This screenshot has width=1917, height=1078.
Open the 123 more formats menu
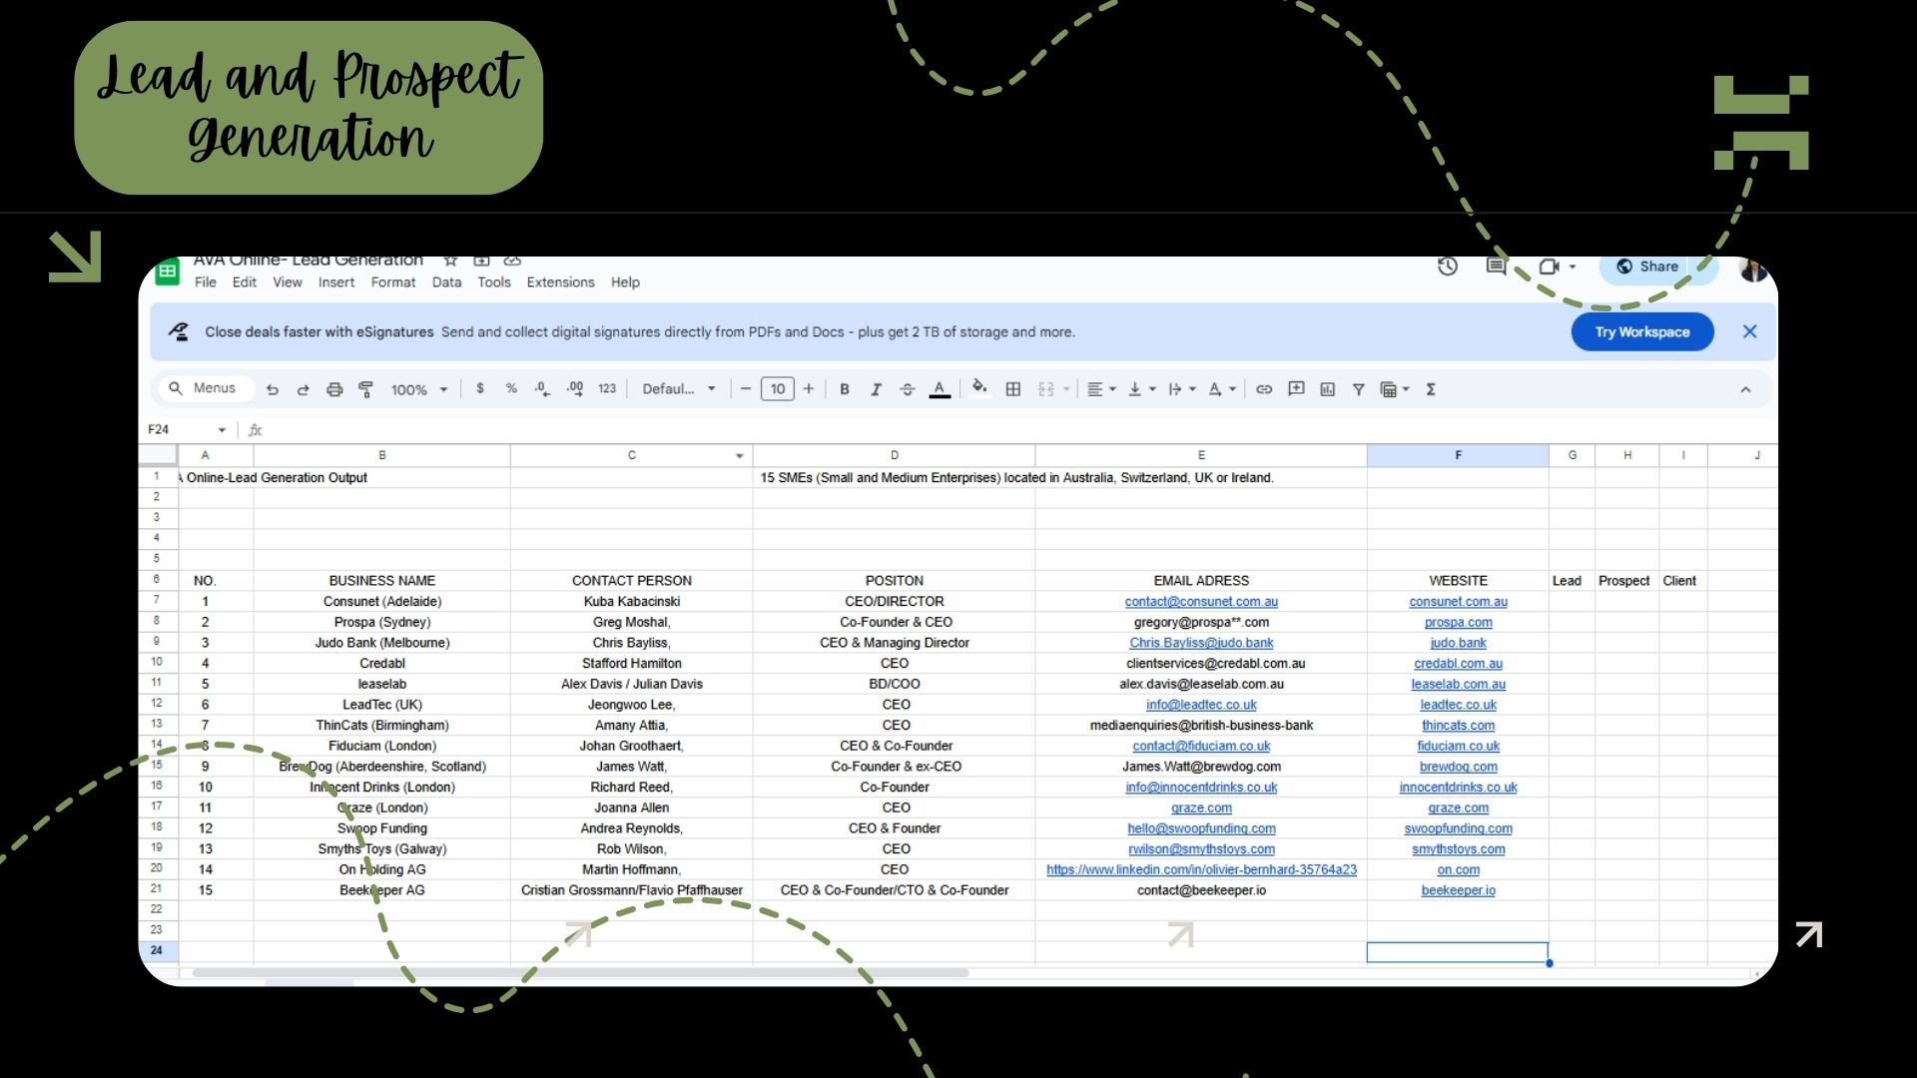pyautogui.click(x=607, y=388)
